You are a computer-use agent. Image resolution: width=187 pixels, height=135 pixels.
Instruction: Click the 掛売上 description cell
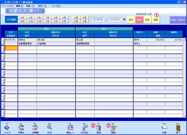[158, 43]
